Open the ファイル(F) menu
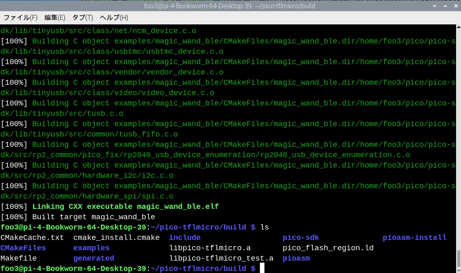 point(20,17)
